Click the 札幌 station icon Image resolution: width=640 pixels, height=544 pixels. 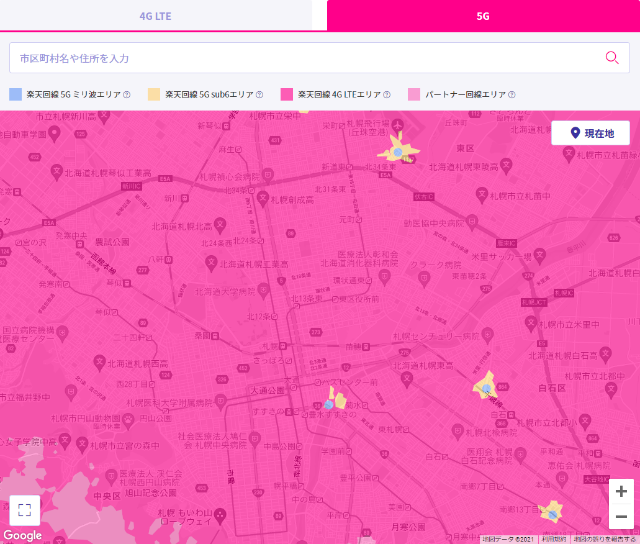282,347
